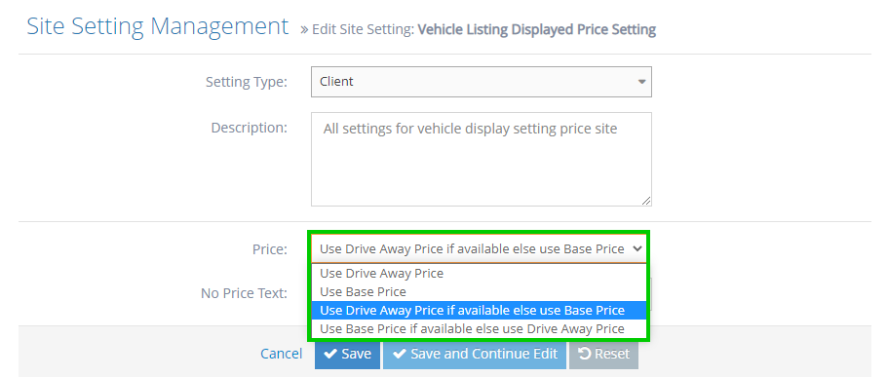Click into the Description text area
888x377 pixels.
[x=481, y=159]
